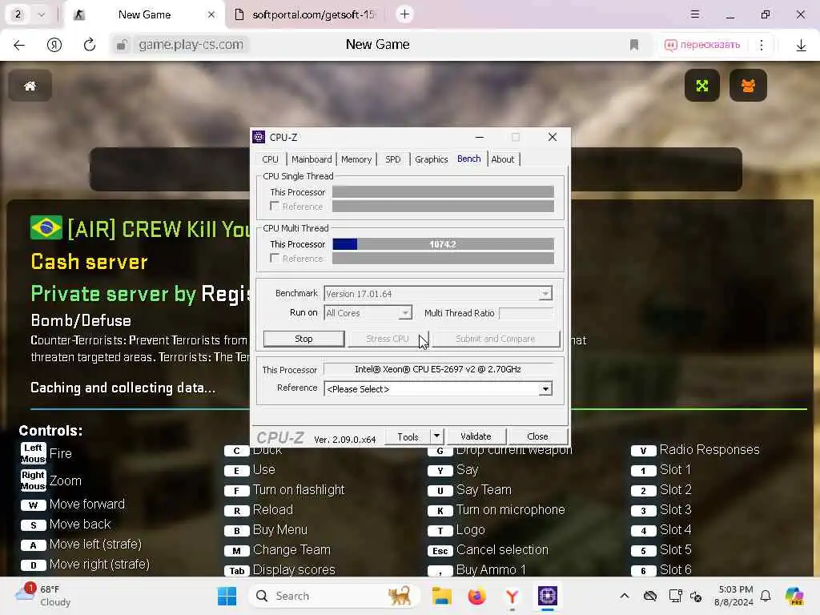Open the Memory tab
Image resolution: width=820 pixels, height=615 pixels.
356,159
